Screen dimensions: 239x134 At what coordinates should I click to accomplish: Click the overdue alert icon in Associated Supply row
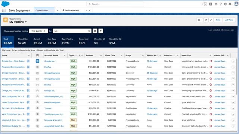(x=211, y=126)
